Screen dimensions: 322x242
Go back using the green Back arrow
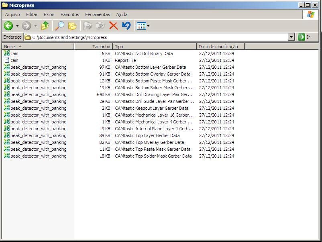pos(8,26)
